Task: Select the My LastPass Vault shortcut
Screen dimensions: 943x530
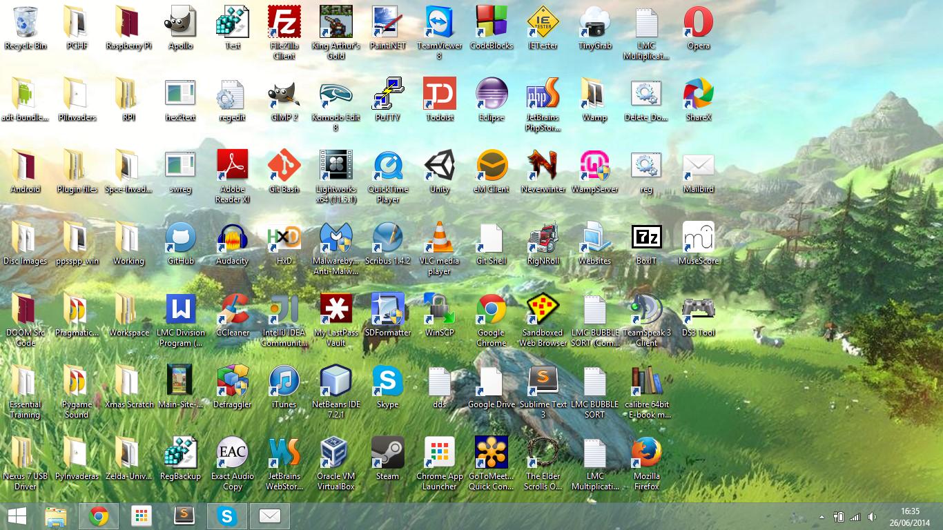Action: (x=336, y=320)
